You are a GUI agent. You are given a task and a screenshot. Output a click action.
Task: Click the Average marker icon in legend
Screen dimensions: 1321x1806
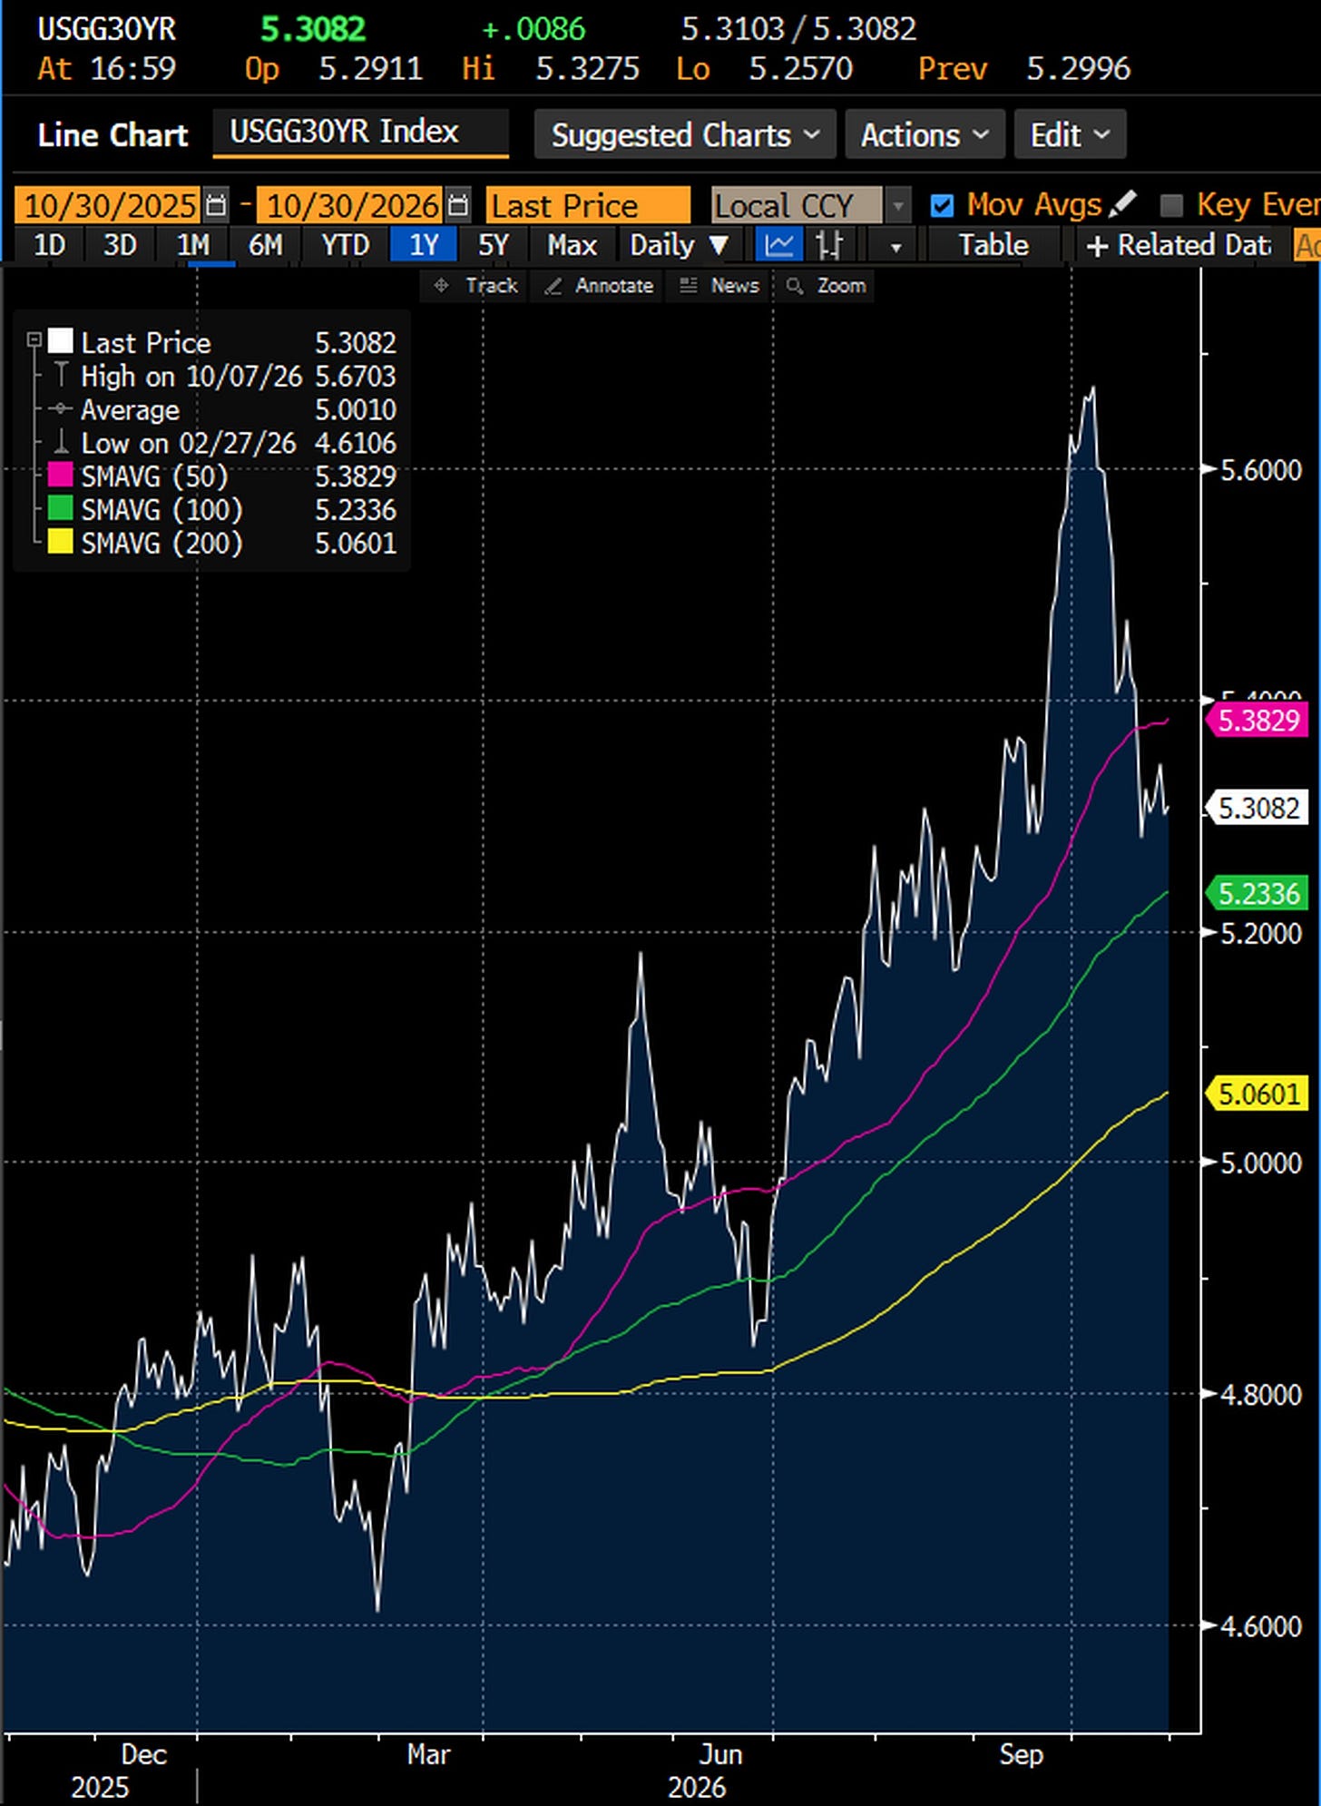(61, 409)
